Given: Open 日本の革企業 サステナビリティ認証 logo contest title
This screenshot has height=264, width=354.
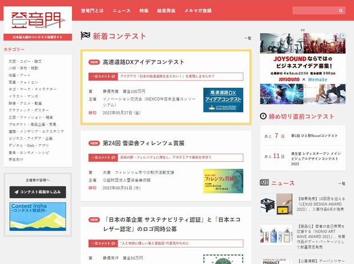Looking at the screenshot, I should [x=172, y=224].
